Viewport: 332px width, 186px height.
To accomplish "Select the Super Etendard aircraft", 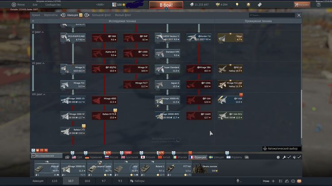I will tap(167, 69).
